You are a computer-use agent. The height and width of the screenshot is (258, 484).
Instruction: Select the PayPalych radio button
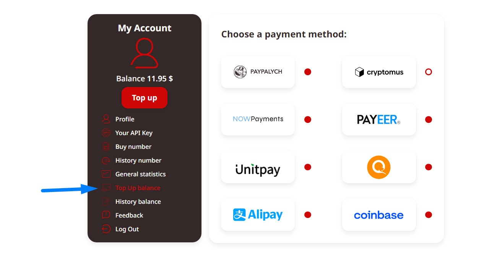click(x=308, y=72)
